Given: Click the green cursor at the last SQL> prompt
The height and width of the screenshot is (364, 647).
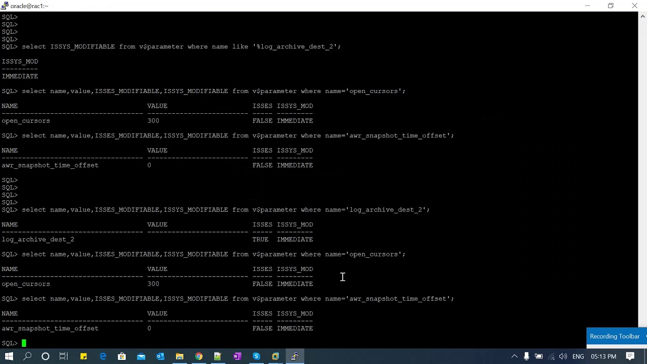Looking at the screenshot, I should (24, 343).
